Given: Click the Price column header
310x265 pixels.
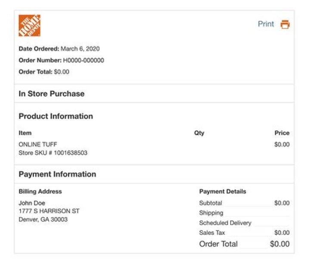Looking at the screenshot, I should (x=282, y=133).
